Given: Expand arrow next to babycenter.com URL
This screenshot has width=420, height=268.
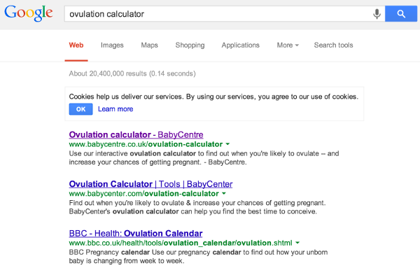Looking at the screenshot, I should click(x=224, y=193).
